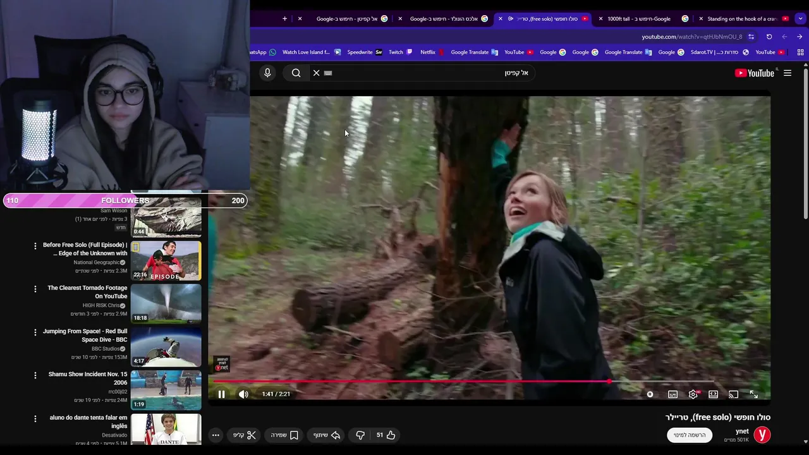
Task: Open a new browser tab with plus
Action: (x=284, y=18)
